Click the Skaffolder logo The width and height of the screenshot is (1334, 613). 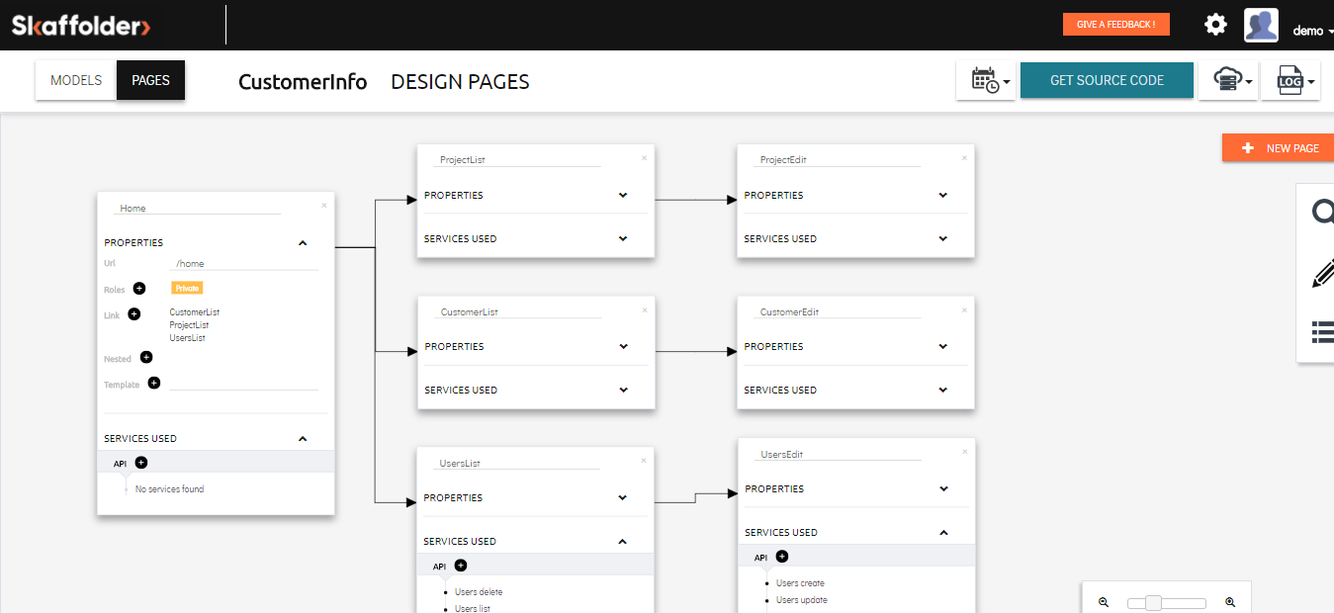(80, 26)
